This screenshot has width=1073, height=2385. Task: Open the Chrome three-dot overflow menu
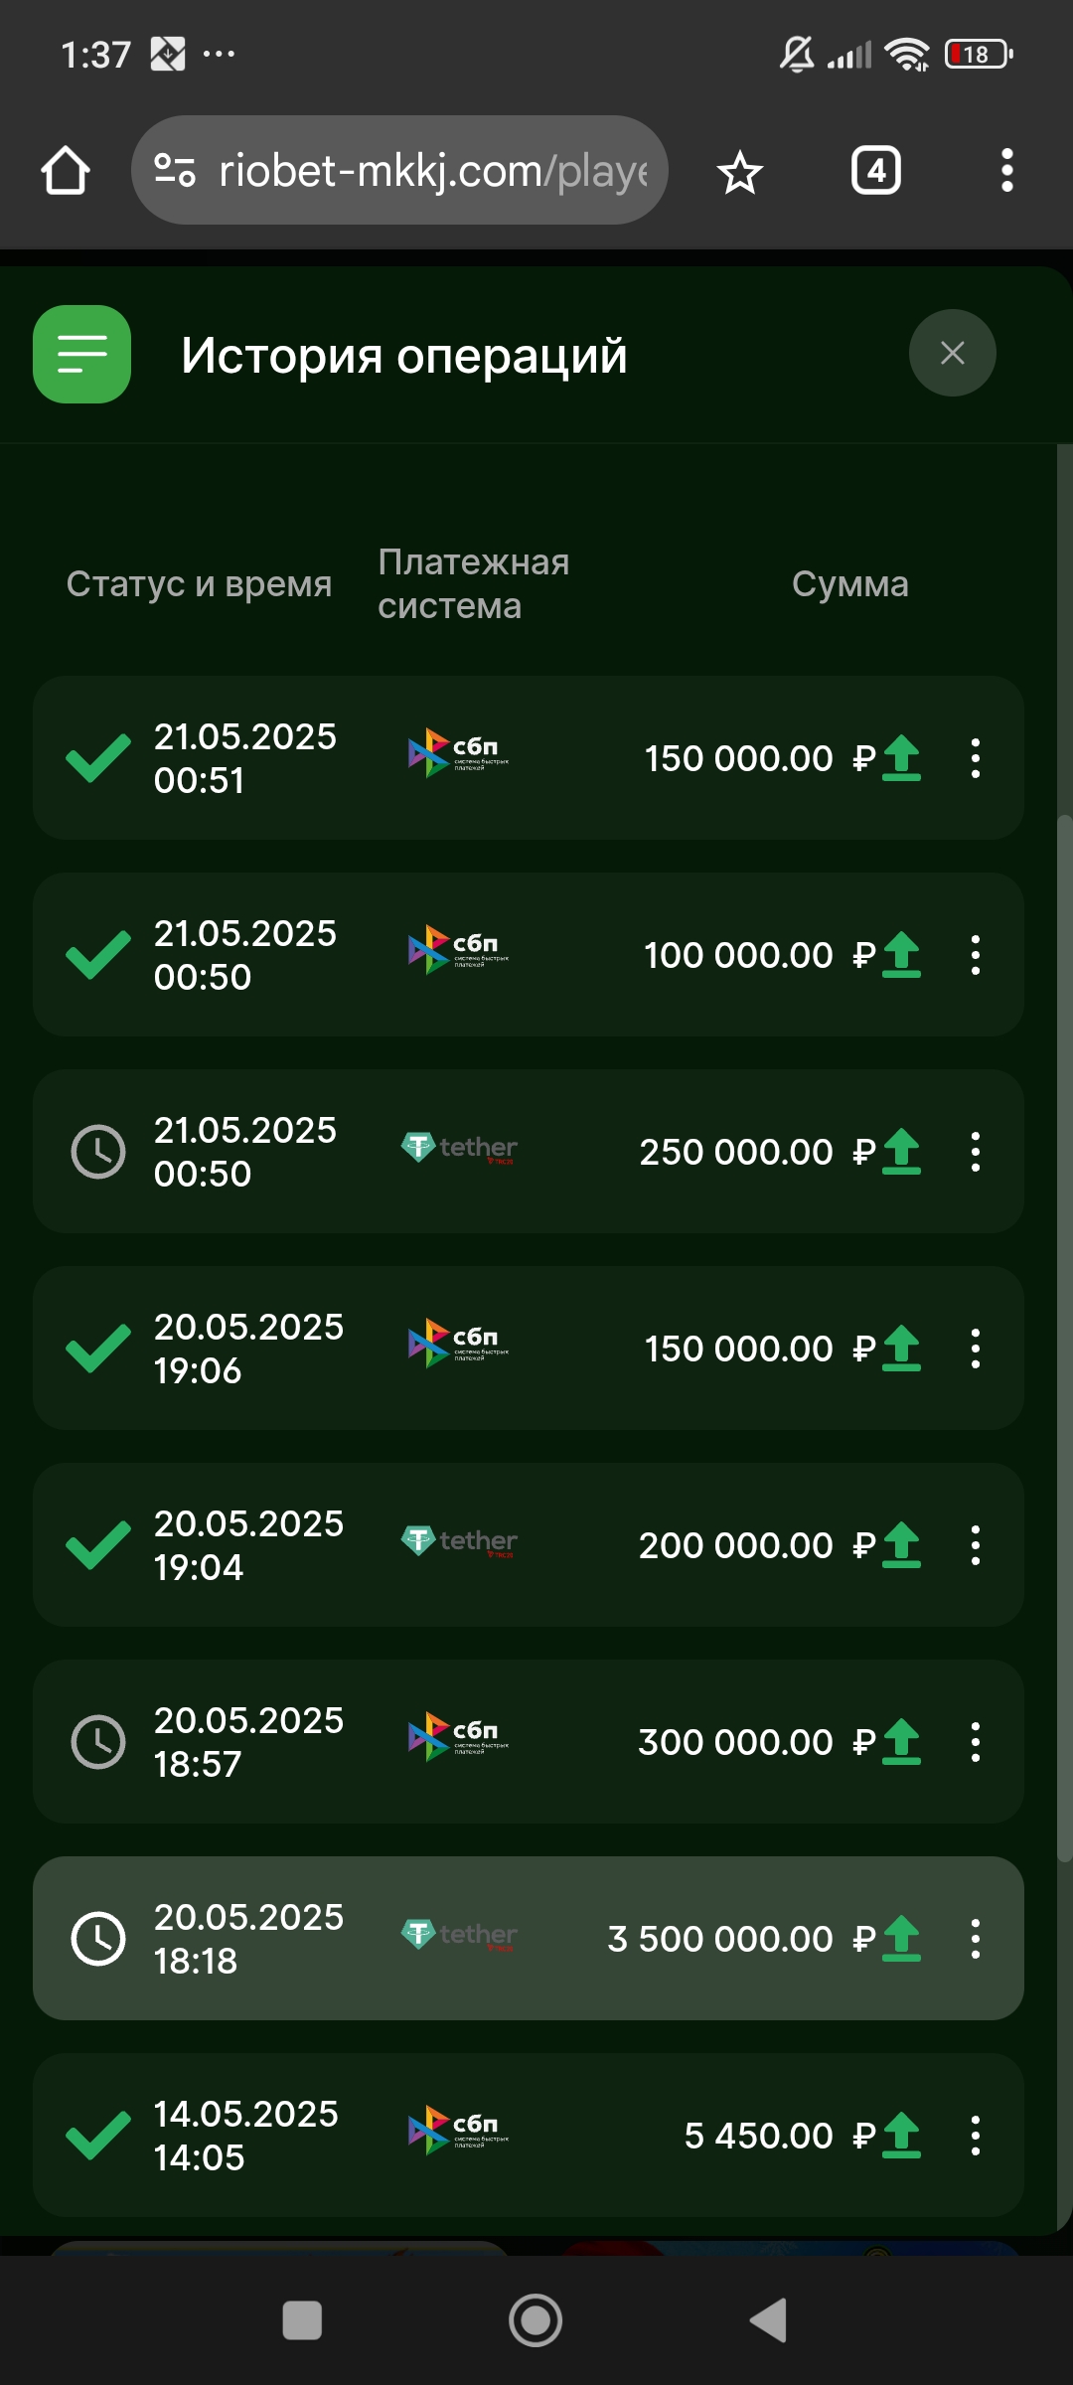[x=1006, y=171]
